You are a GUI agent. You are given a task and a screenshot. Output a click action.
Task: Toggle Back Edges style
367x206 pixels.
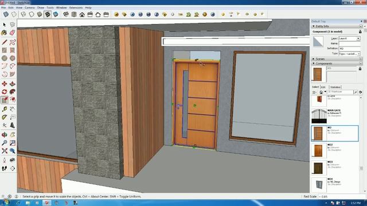[x=14, y=14]
